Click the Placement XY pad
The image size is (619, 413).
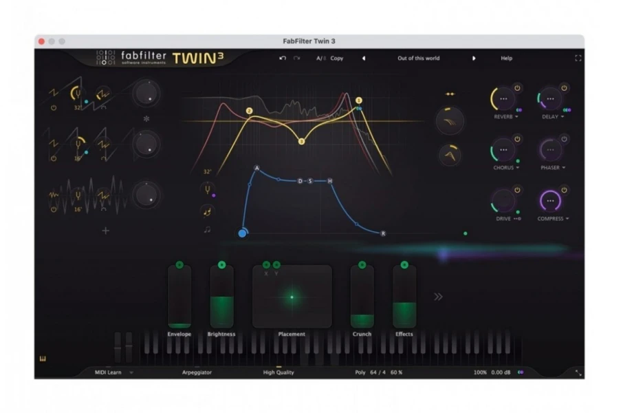coord(292,297)
